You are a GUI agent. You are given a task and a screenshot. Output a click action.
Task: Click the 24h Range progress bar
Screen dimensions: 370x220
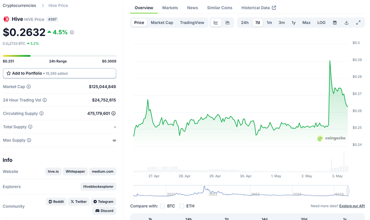click(x=59, y=56)
